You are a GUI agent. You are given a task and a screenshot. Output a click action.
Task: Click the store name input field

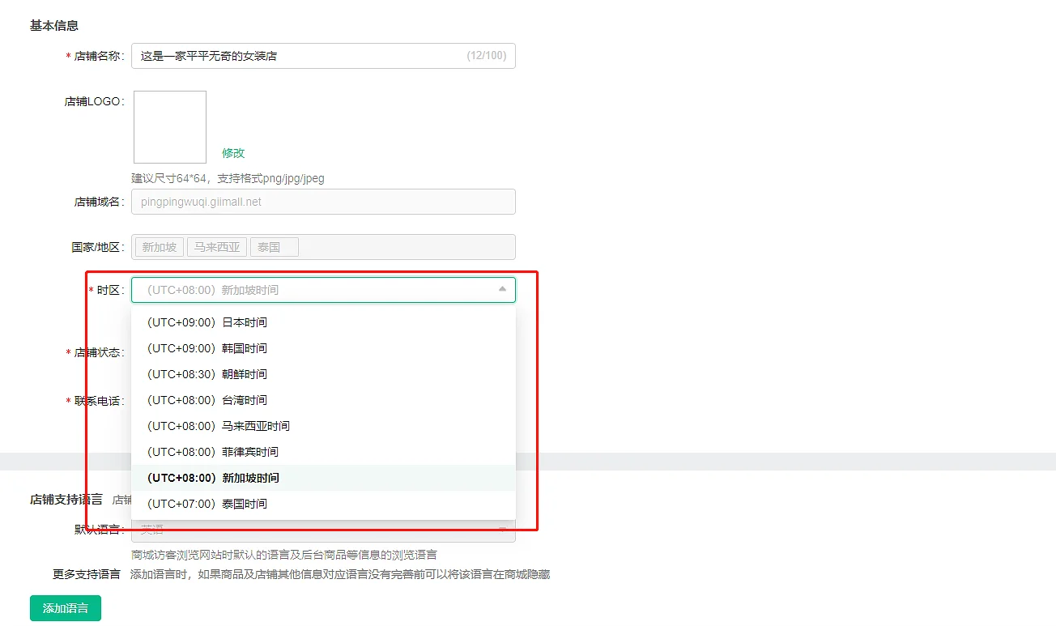[x=300, y=56]
